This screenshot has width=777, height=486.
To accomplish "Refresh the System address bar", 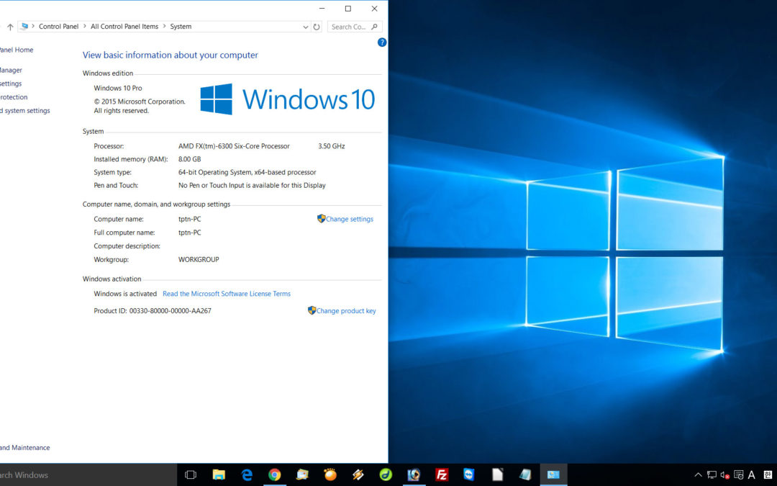I will 317,27.
